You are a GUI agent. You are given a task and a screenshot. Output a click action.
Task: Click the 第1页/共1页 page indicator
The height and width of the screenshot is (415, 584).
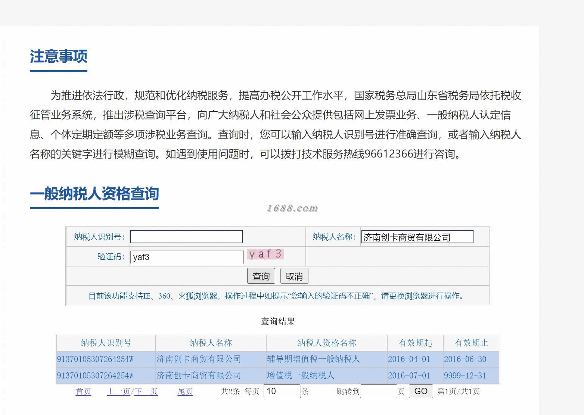(x=459, y=391)
